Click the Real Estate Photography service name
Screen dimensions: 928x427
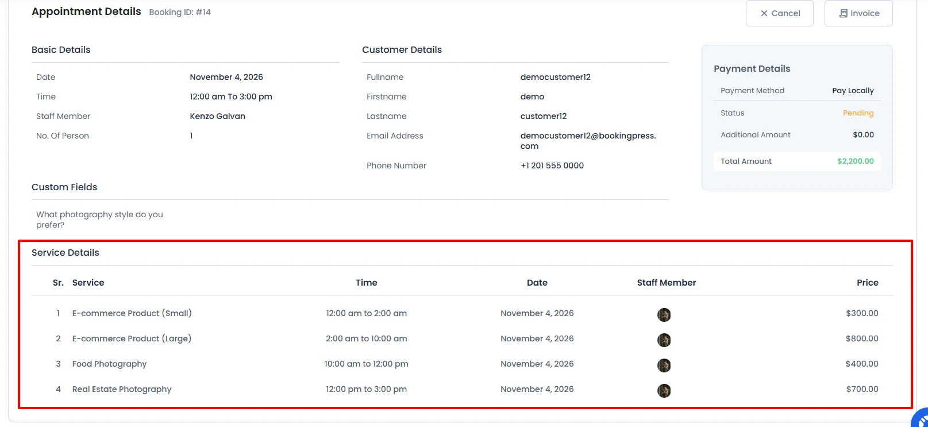(122, 389)
